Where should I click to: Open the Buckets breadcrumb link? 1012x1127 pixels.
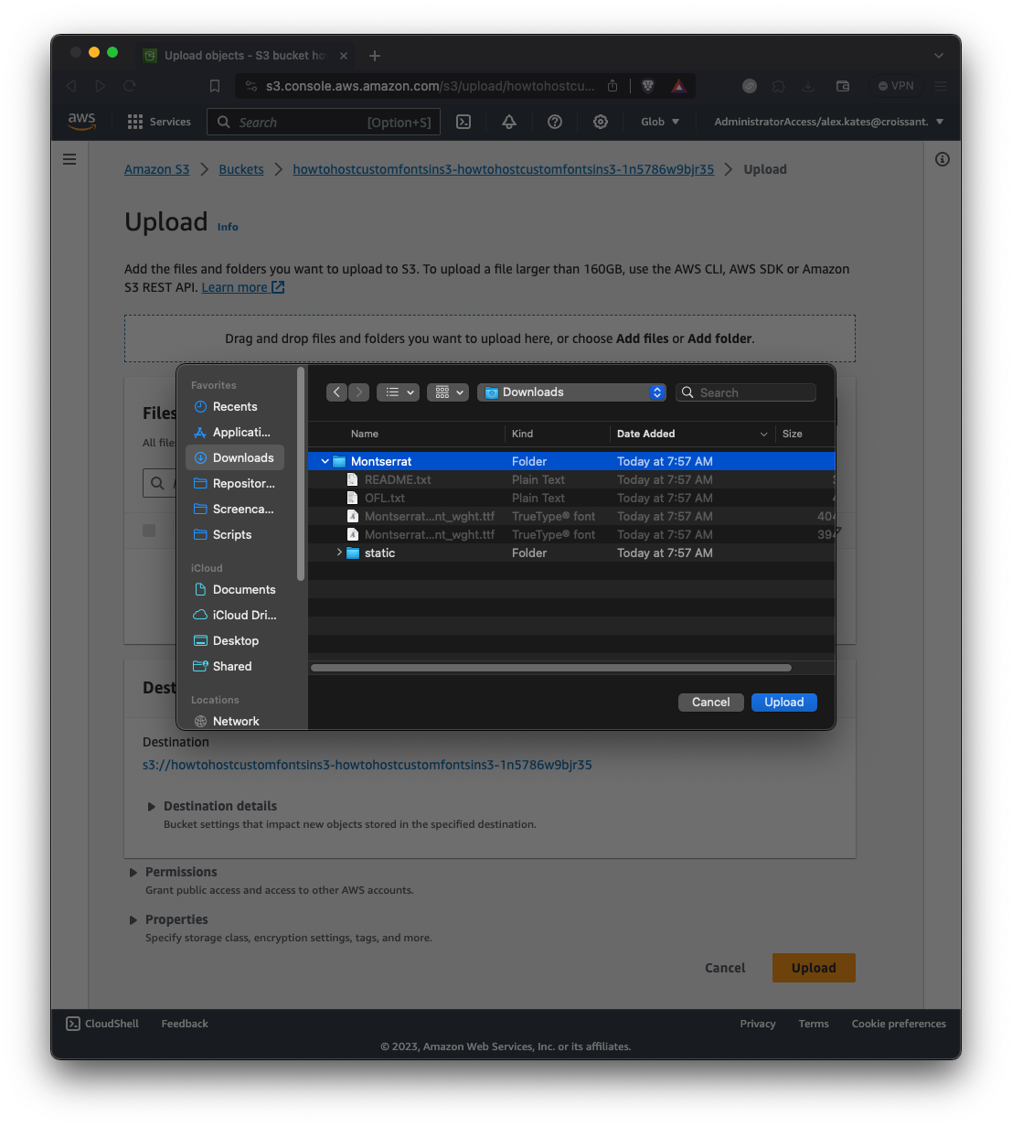pos(241,169)
